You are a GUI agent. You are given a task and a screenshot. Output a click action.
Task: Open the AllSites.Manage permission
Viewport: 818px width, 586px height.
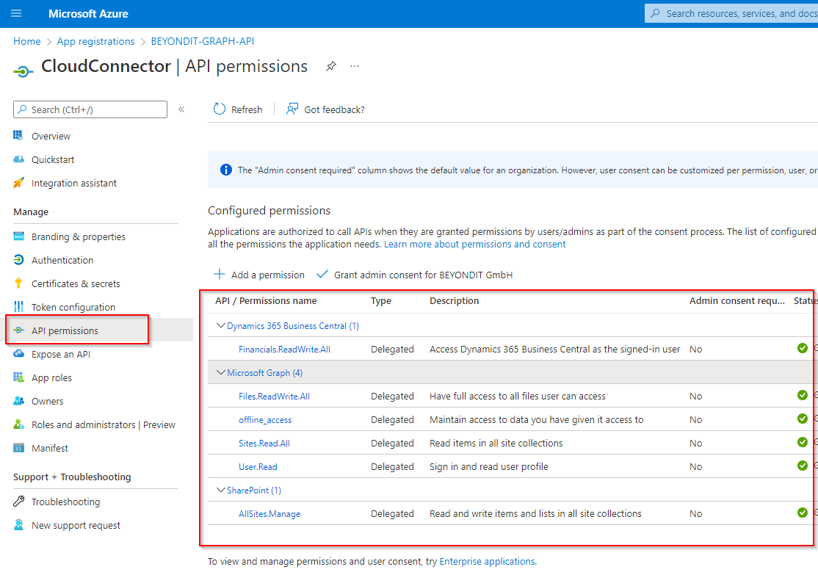(x=269, y=513)
